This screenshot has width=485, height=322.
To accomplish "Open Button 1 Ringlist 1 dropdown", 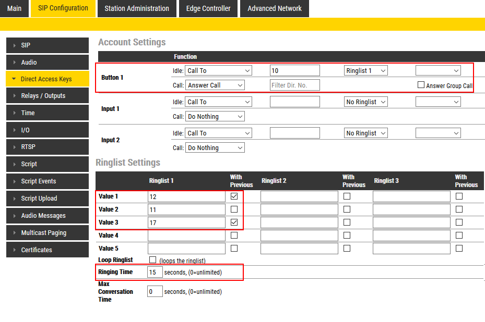I will [x=365, y=71].
